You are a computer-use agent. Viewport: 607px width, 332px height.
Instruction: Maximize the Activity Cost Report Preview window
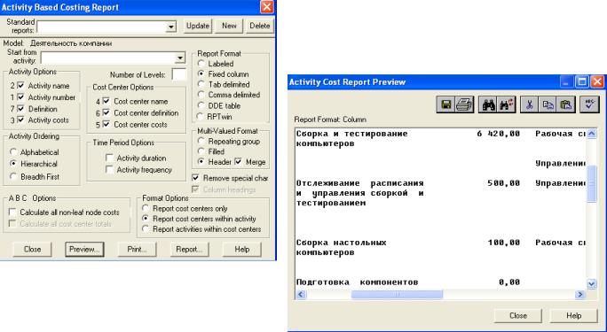coord(581,81)
